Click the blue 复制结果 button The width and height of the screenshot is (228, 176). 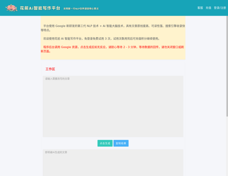(x=121, y=143)
